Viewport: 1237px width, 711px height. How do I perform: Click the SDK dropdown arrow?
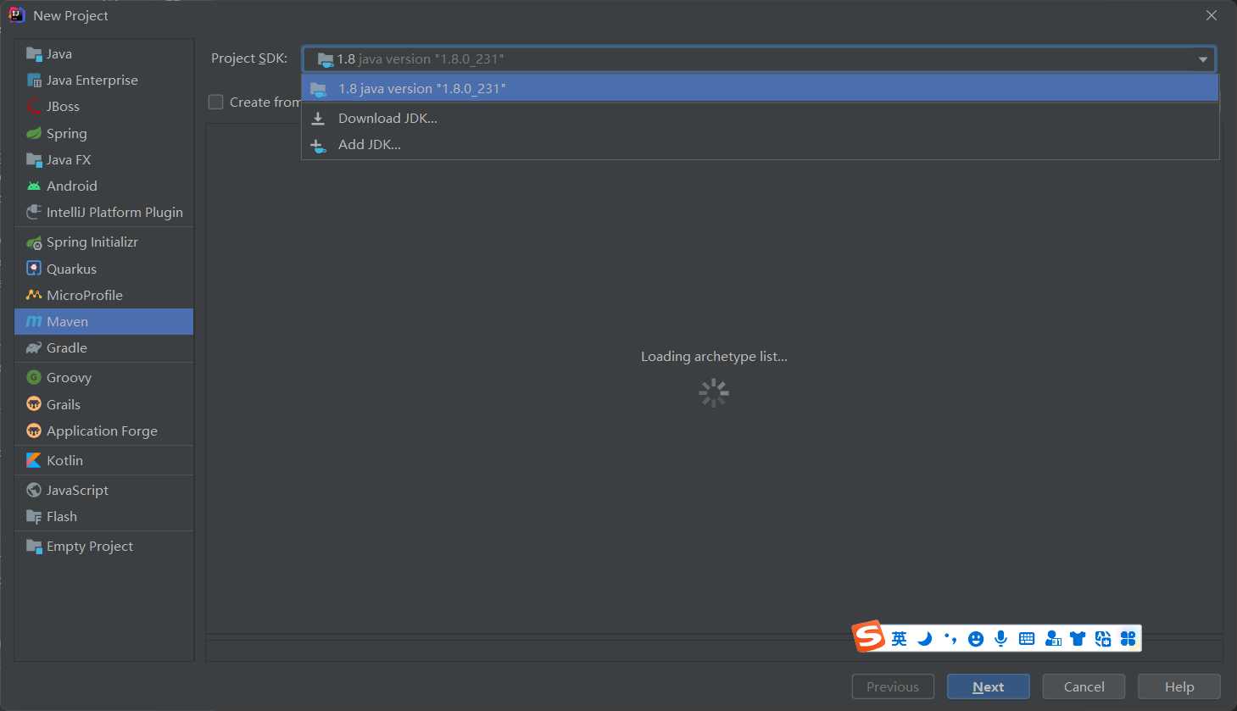tap(1202, 59)
